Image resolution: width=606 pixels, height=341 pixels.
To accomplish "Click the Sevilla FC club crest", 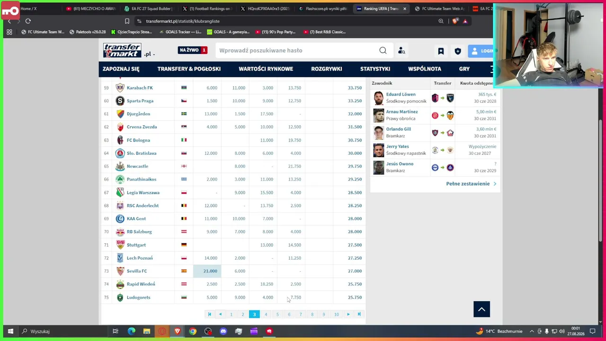I will click(x=120, y=271).
